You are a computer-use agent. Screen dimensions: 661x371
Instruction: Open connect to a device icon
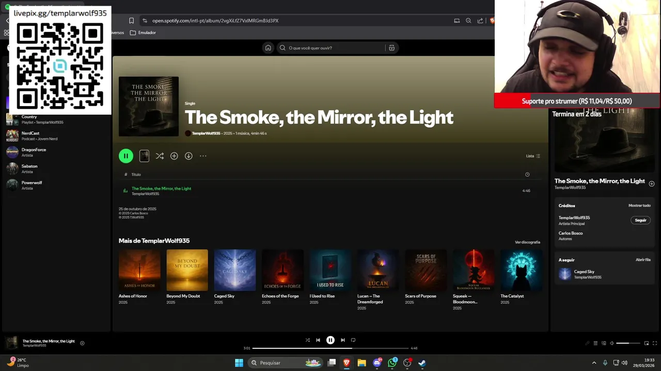tap(604, 343)
